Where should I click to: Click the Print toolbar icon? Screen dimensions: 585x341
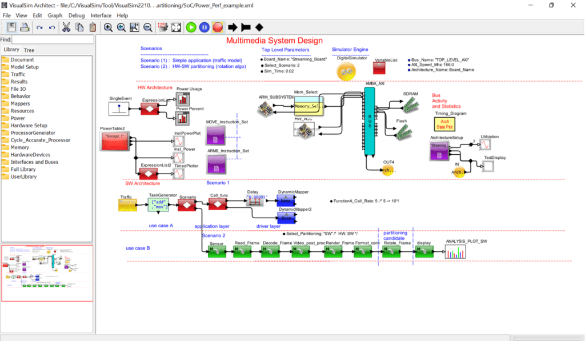(x=25, y=27)
